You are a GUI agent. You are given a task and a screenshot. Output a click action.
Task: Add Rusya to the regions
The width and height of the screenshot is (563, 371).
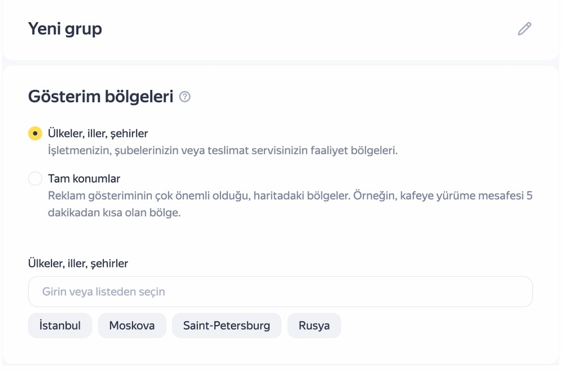(x=314, y=325)
